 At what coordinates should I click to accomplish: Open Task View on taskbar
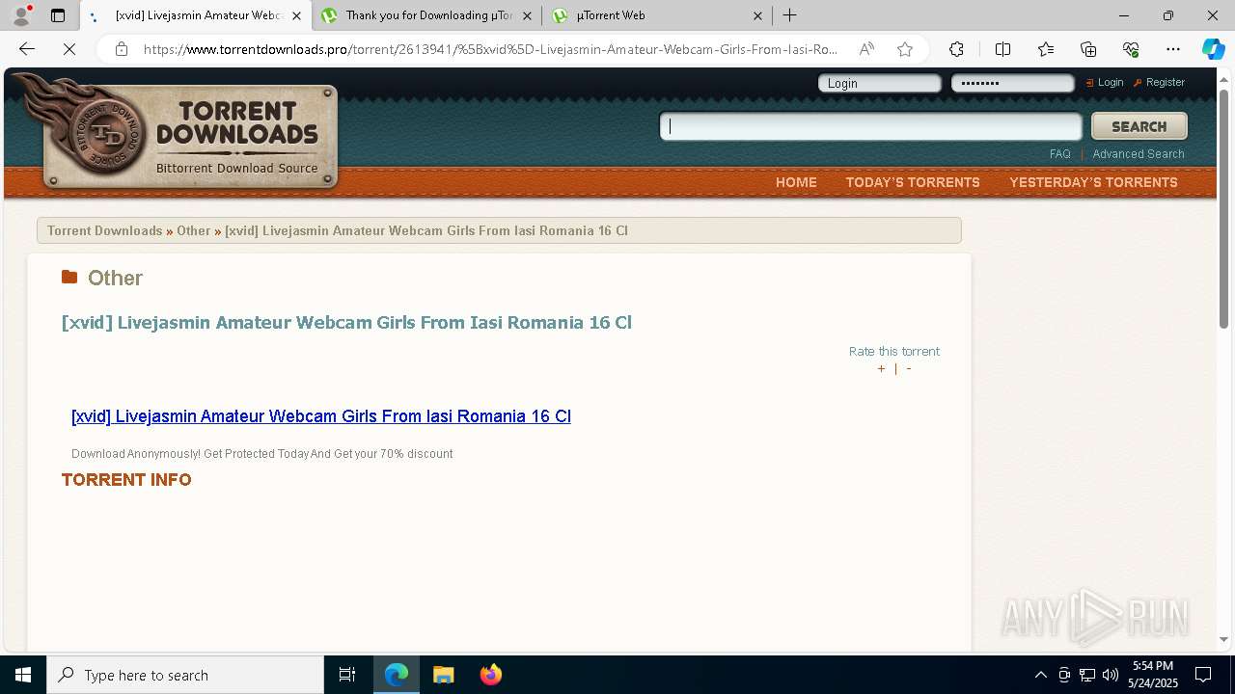click(x=347, y=675)
